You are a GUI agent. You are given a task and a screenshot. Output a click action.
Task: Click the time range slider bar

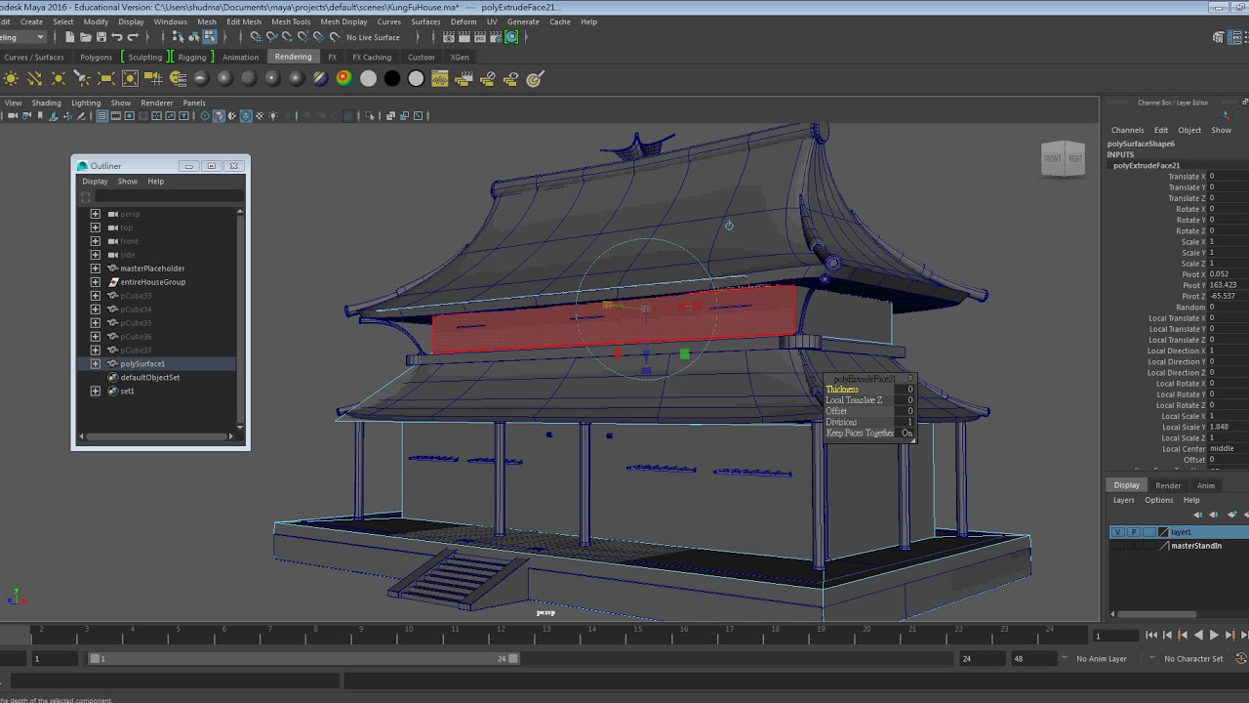(304, 658)
